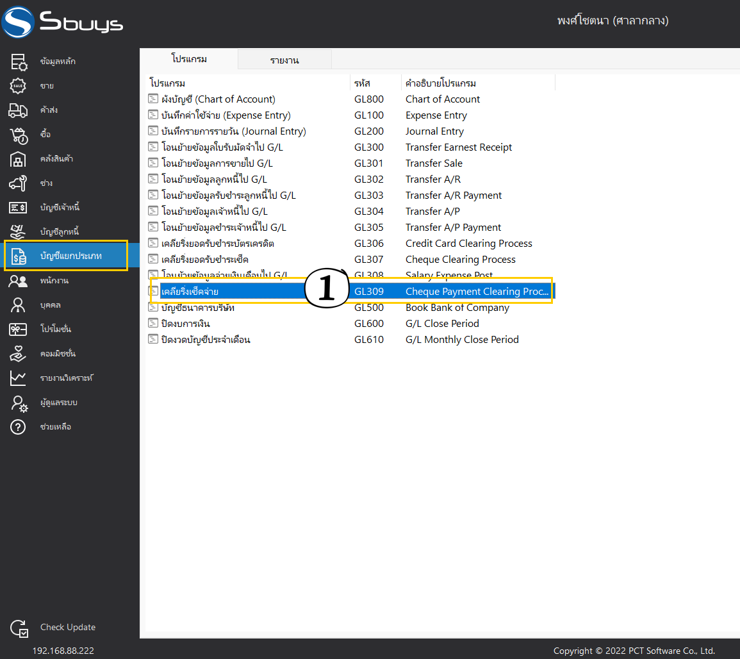Click the GL610 code cell

(369, 339)
